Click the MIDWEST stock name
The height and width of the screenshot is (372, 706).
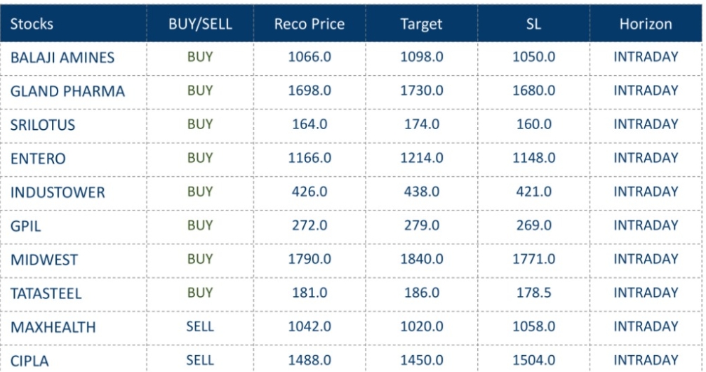pos(44,260)
